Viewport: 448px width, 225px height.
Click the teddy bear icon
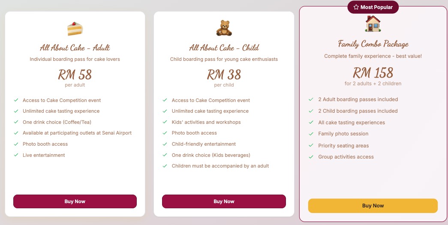[x=224, y=28]
